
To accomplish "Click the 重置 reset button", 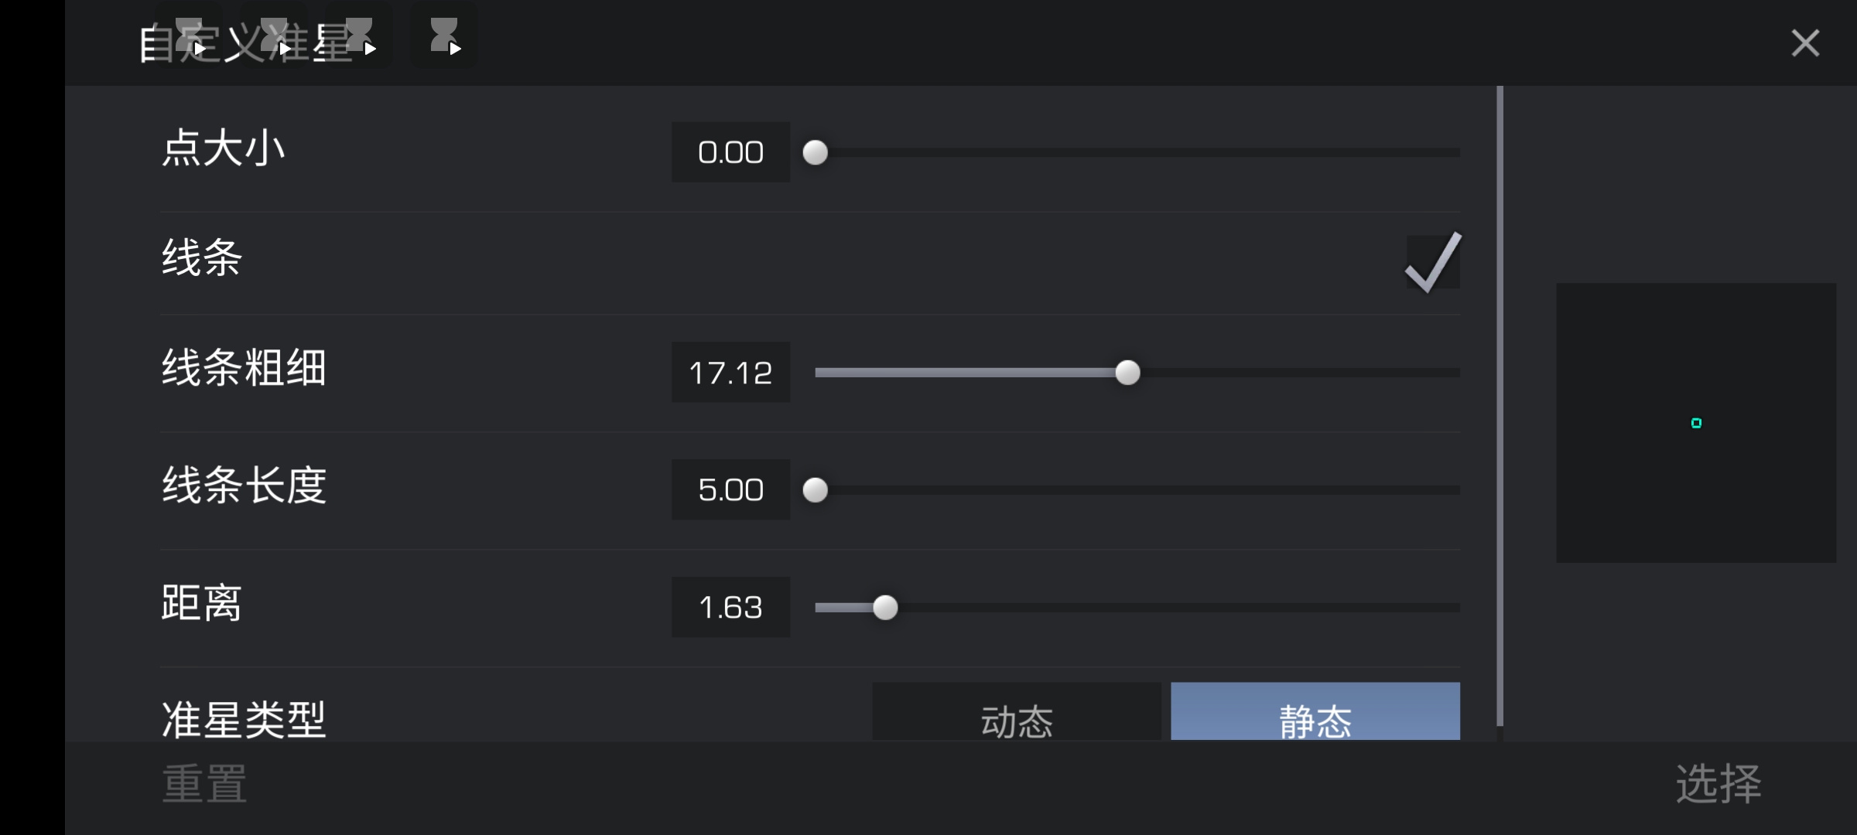I will coord(204,784).
